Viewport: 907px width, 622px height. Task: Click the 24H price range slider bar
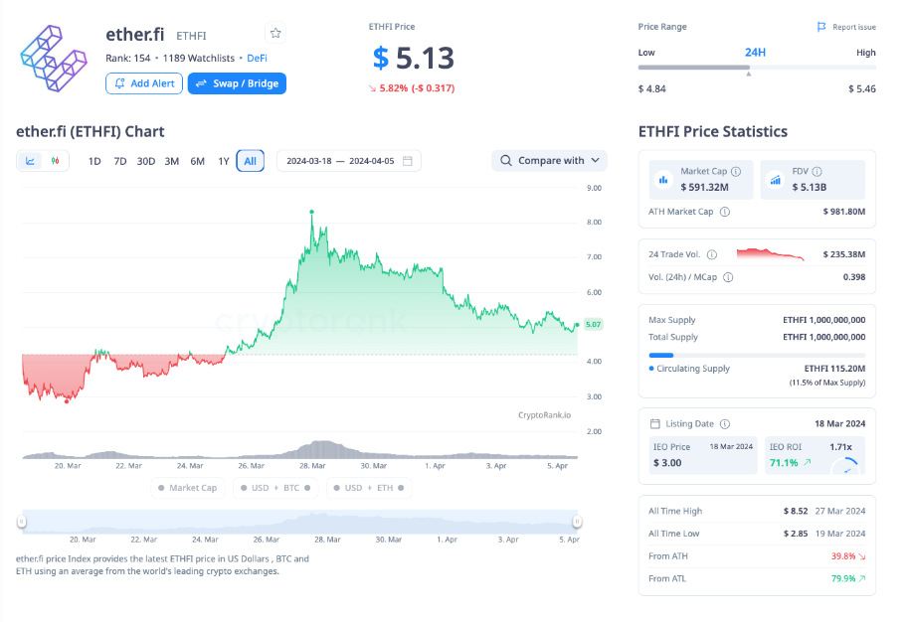coord(757,68)
